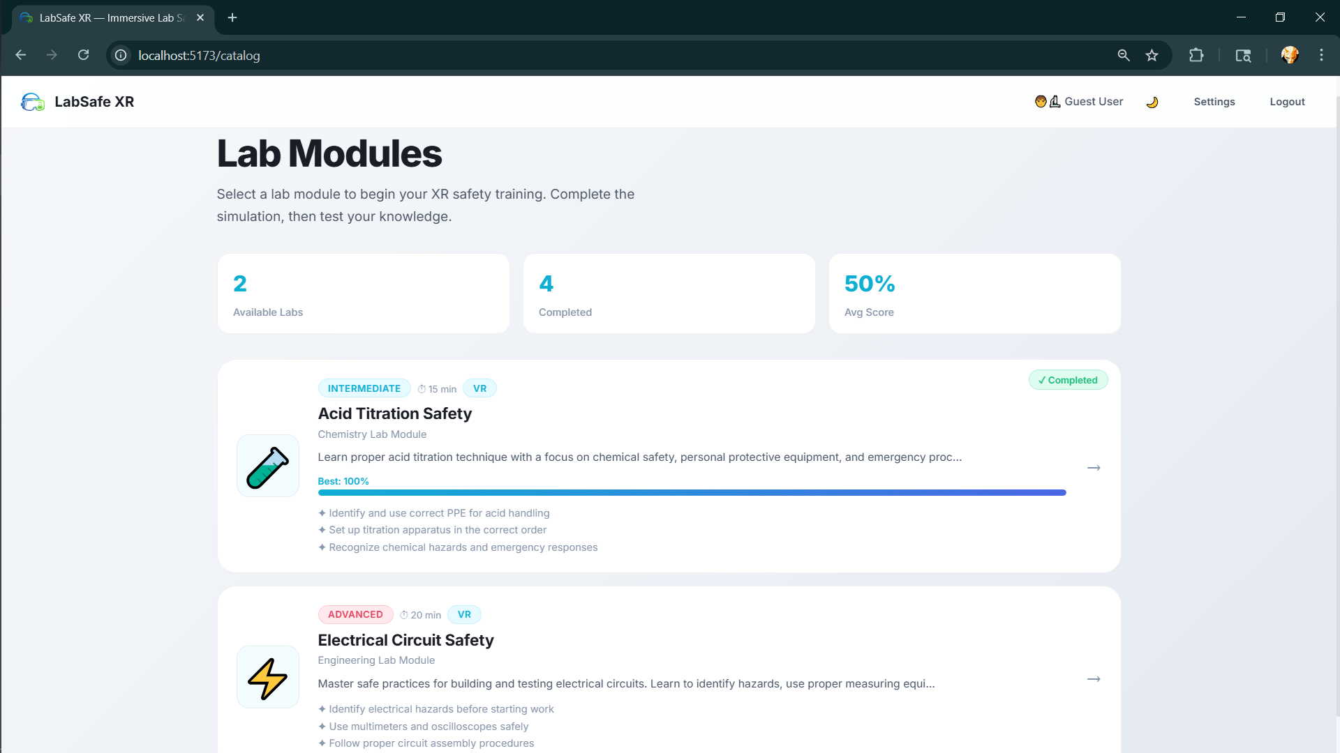
Task: Bookmark this page with the star icon
Action: 1152,56
